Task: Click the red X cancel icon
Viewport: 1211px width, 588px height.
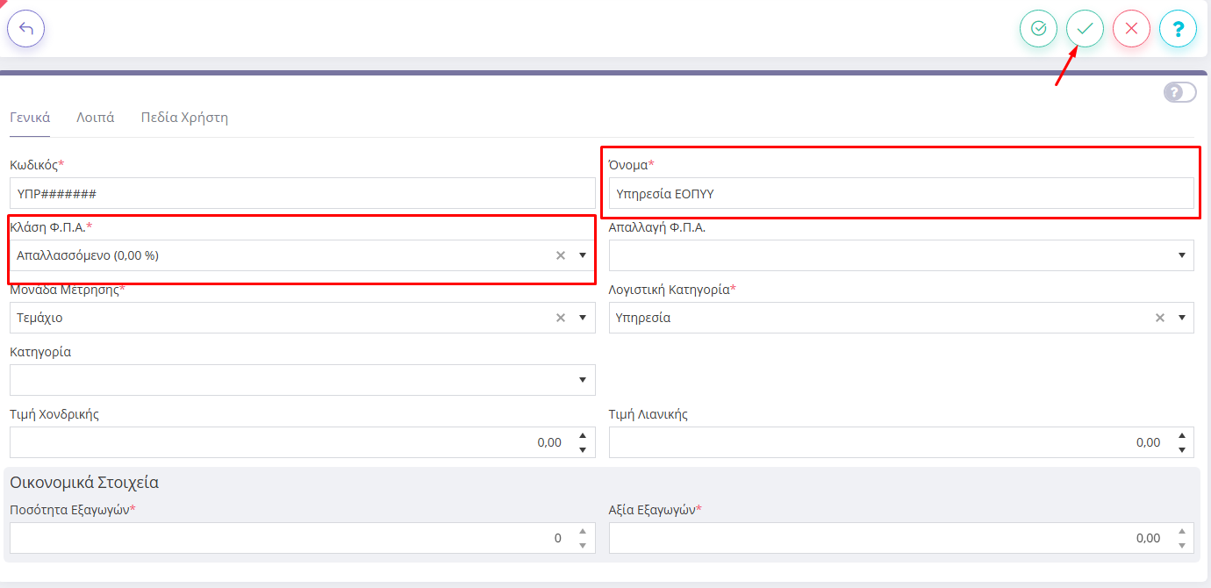Action: [1131, 29]
